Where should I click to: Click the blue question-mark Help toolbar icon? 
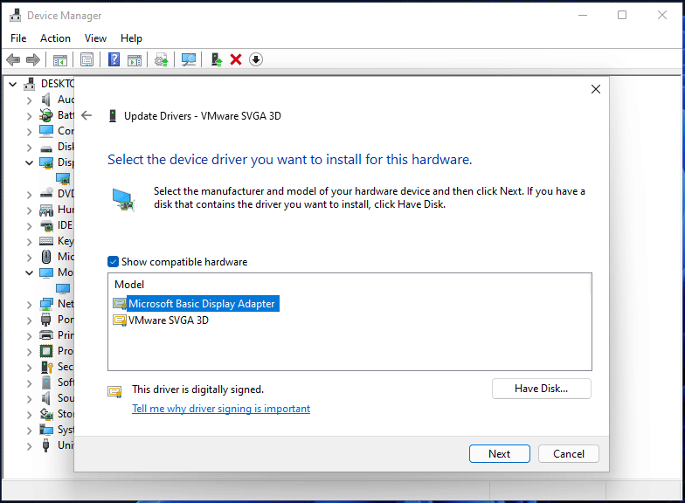click(114, 59)
